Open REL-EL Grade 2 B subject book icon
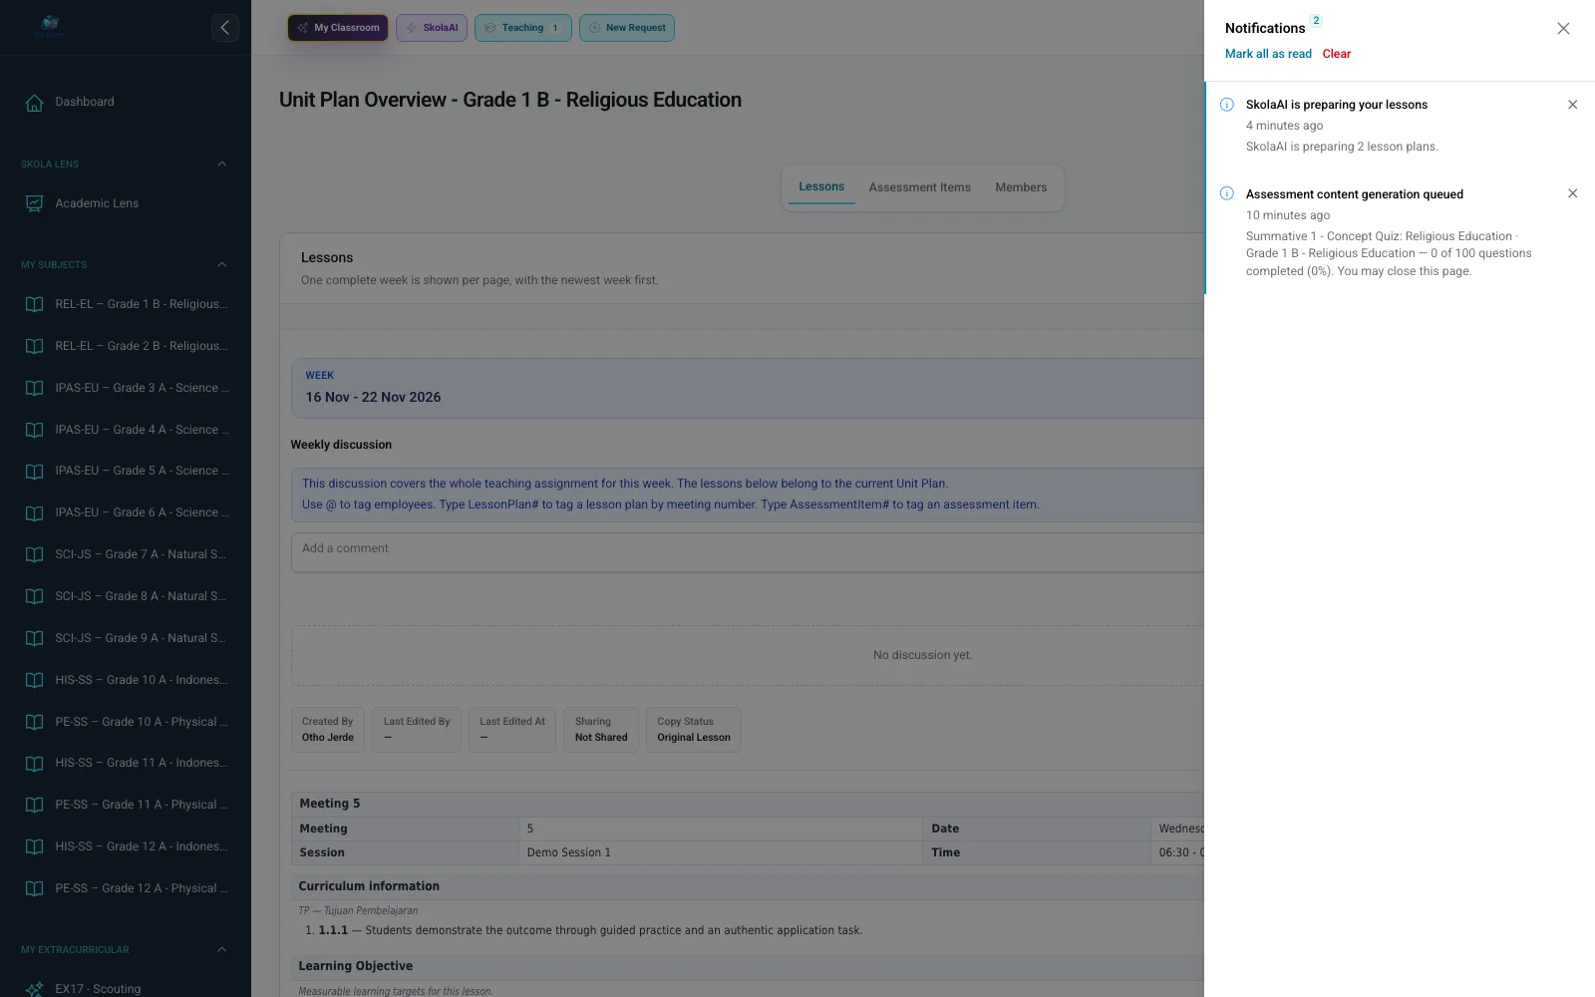 [x=34, y=346]
